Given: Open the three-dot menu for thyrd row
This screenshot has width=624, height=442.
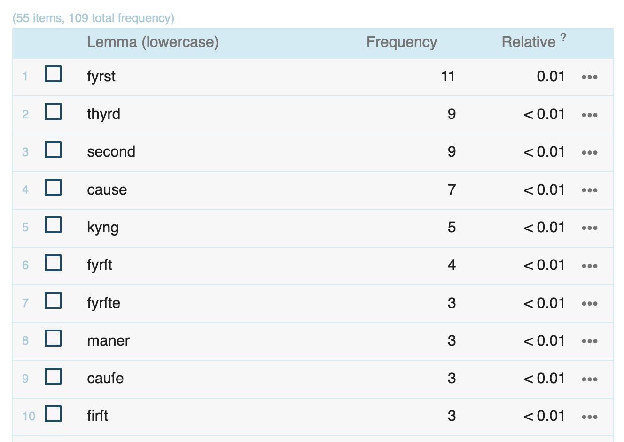Looking at the screenshot, I should tap(589, 115).
